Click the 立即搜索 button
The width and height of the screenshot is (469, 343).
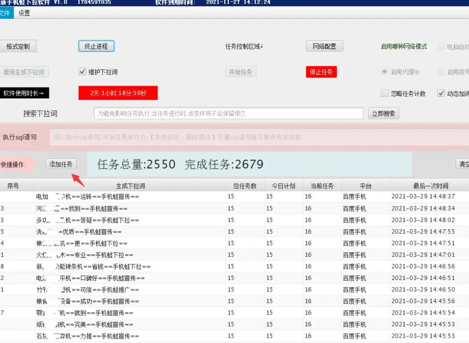point(383,113)
